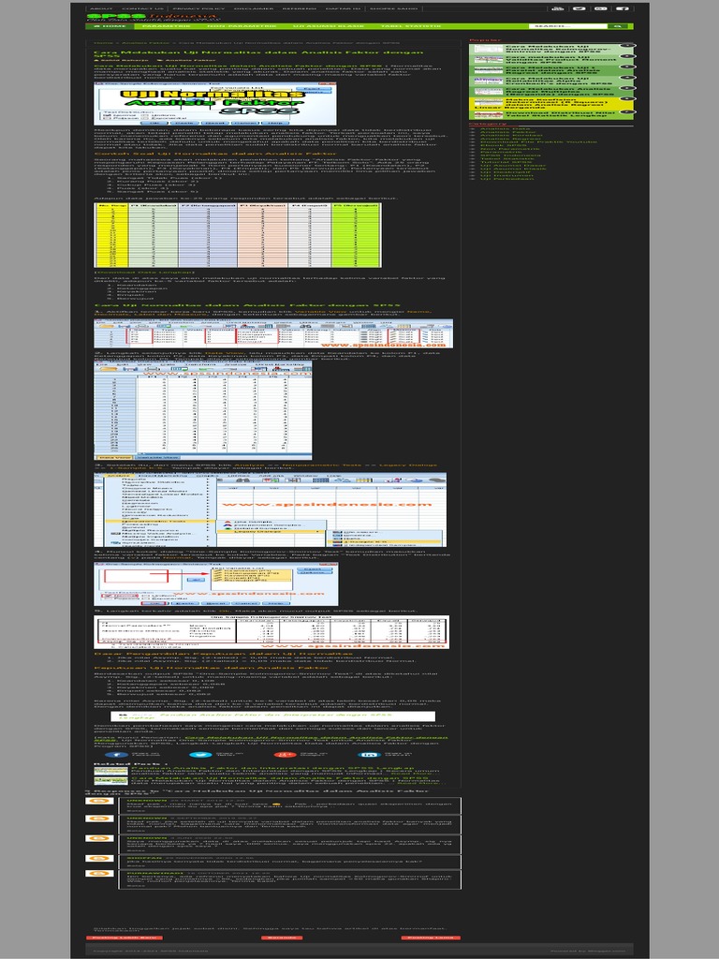Share the article via Facebook share icon
Screen dimensions: 719x959
(117, 755)
